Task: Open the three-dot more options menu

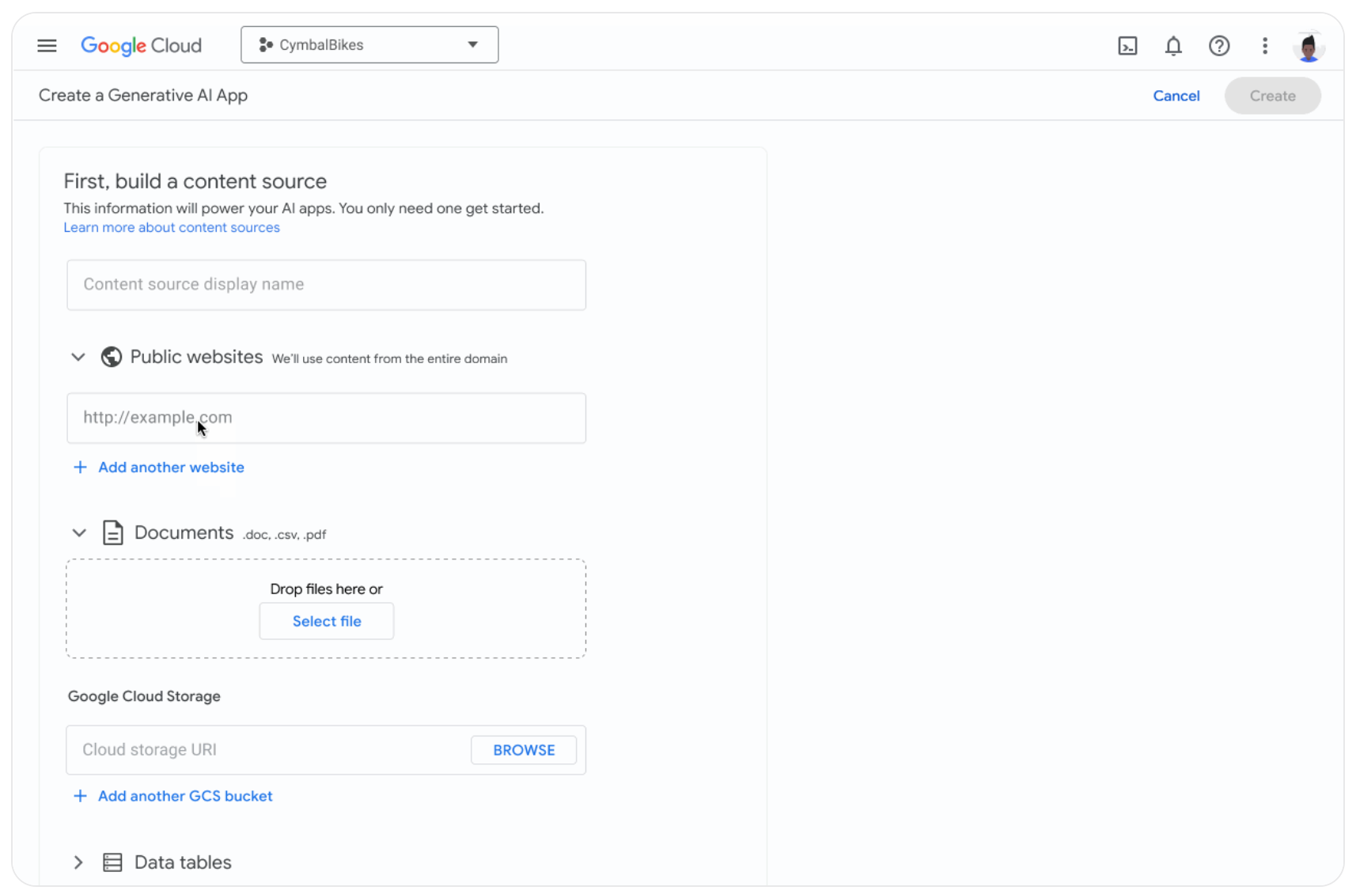Action: click(x=1265, y=46)
